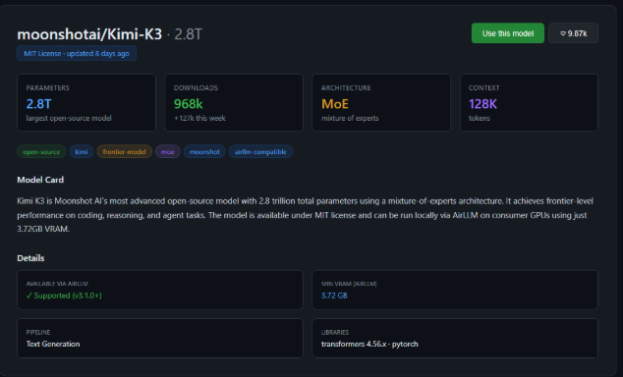Click the LIBRARIES label
Viewport: 623px width, 377px height.
tap(335, 332)
